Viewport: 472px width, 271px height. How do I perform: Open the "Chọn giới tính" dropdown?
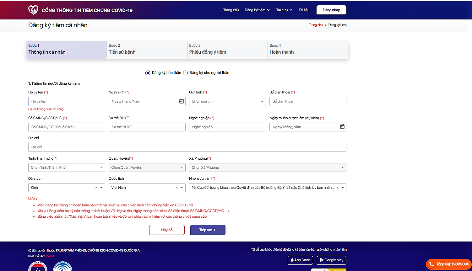227,101
